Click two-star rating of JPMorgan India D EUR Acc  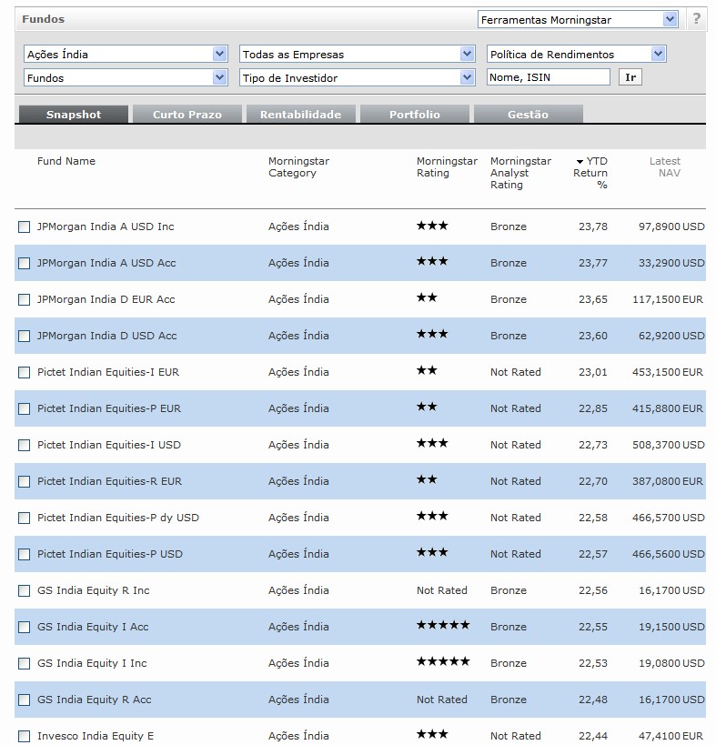427,297
